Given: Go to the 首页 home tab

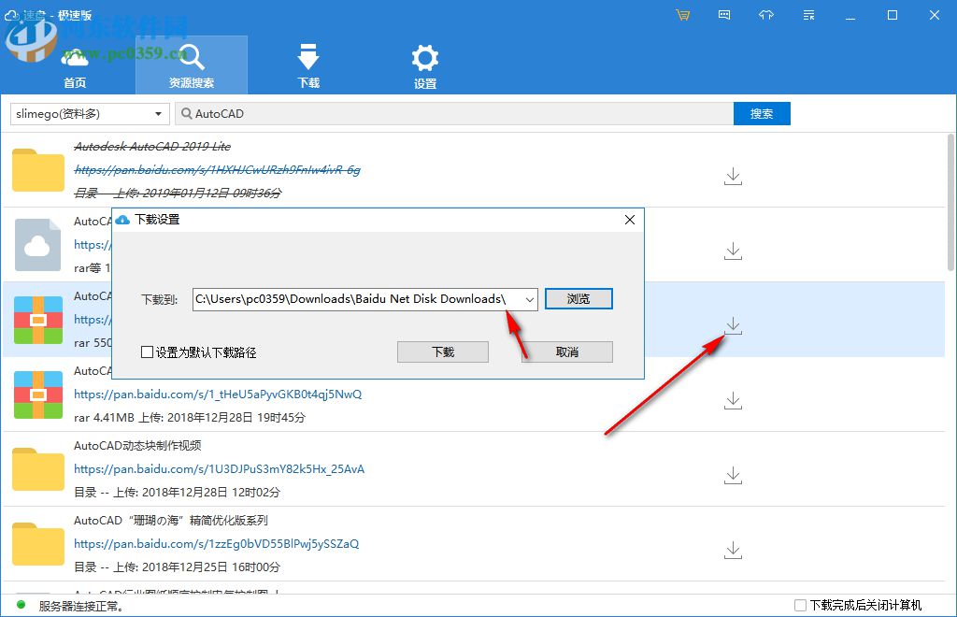Looking at the screenshot, I should [x=75, y=65].
